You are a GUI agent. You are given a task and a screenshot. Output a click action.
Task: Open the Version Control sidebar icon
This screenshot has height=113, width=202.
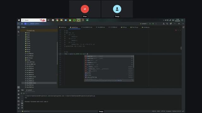click(x=19, y=108)
